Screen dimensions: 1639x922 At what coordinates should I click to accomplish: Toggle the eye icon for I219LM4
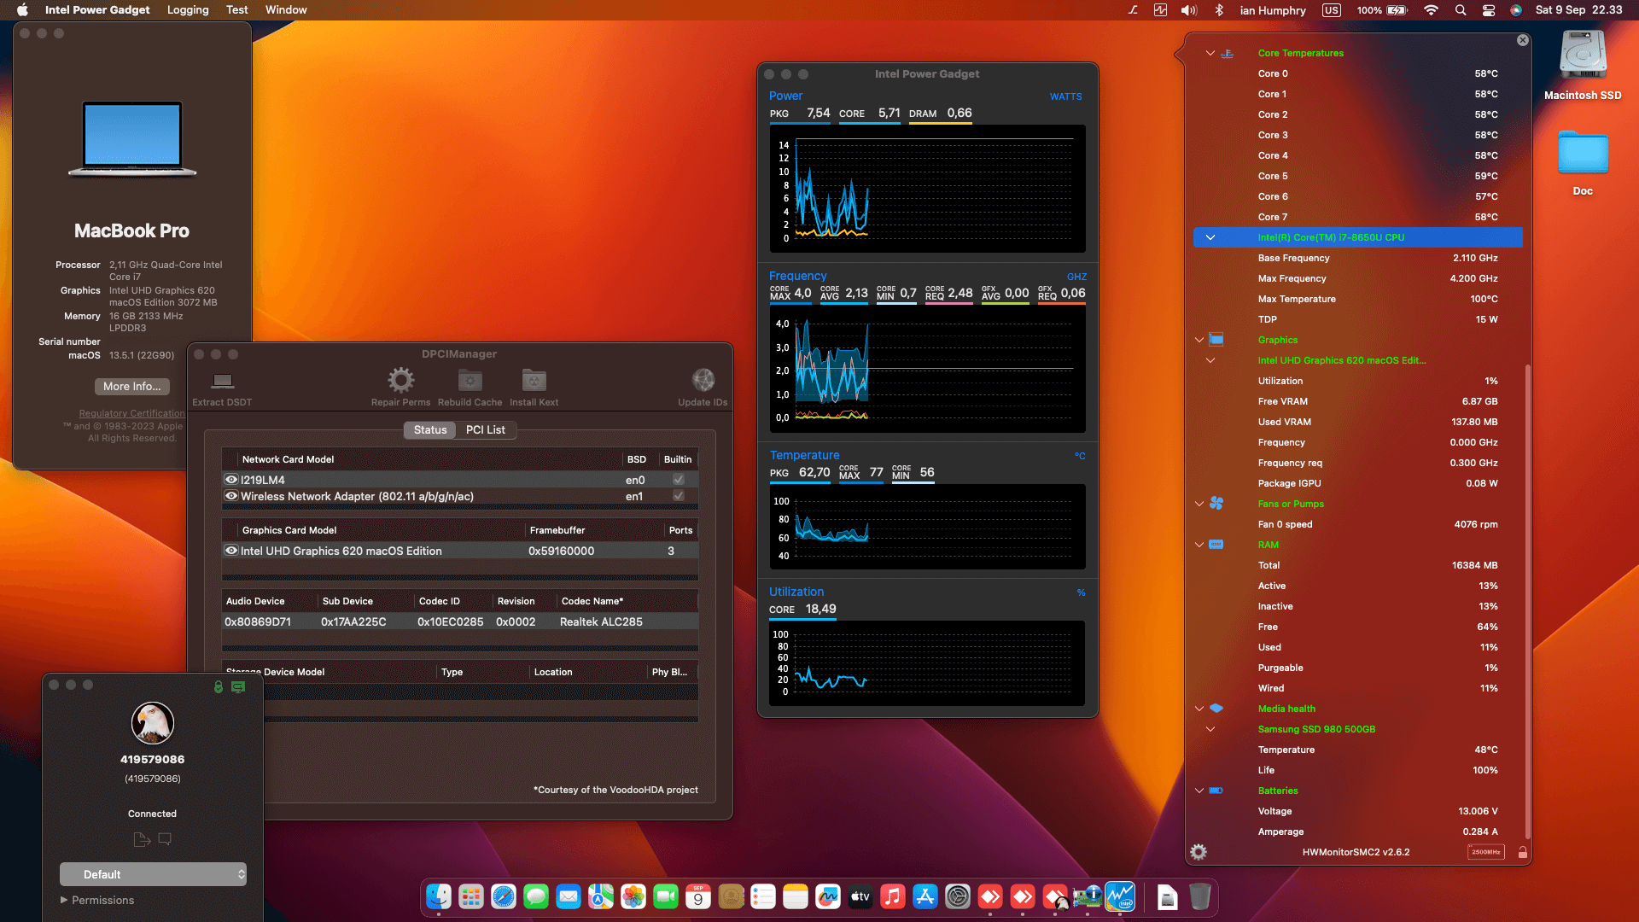231,480
